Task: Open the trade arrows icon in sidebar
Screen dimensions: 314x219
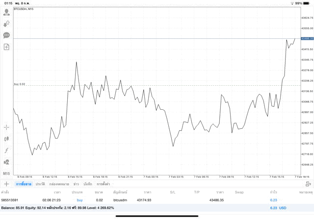Action: point(6,24)
